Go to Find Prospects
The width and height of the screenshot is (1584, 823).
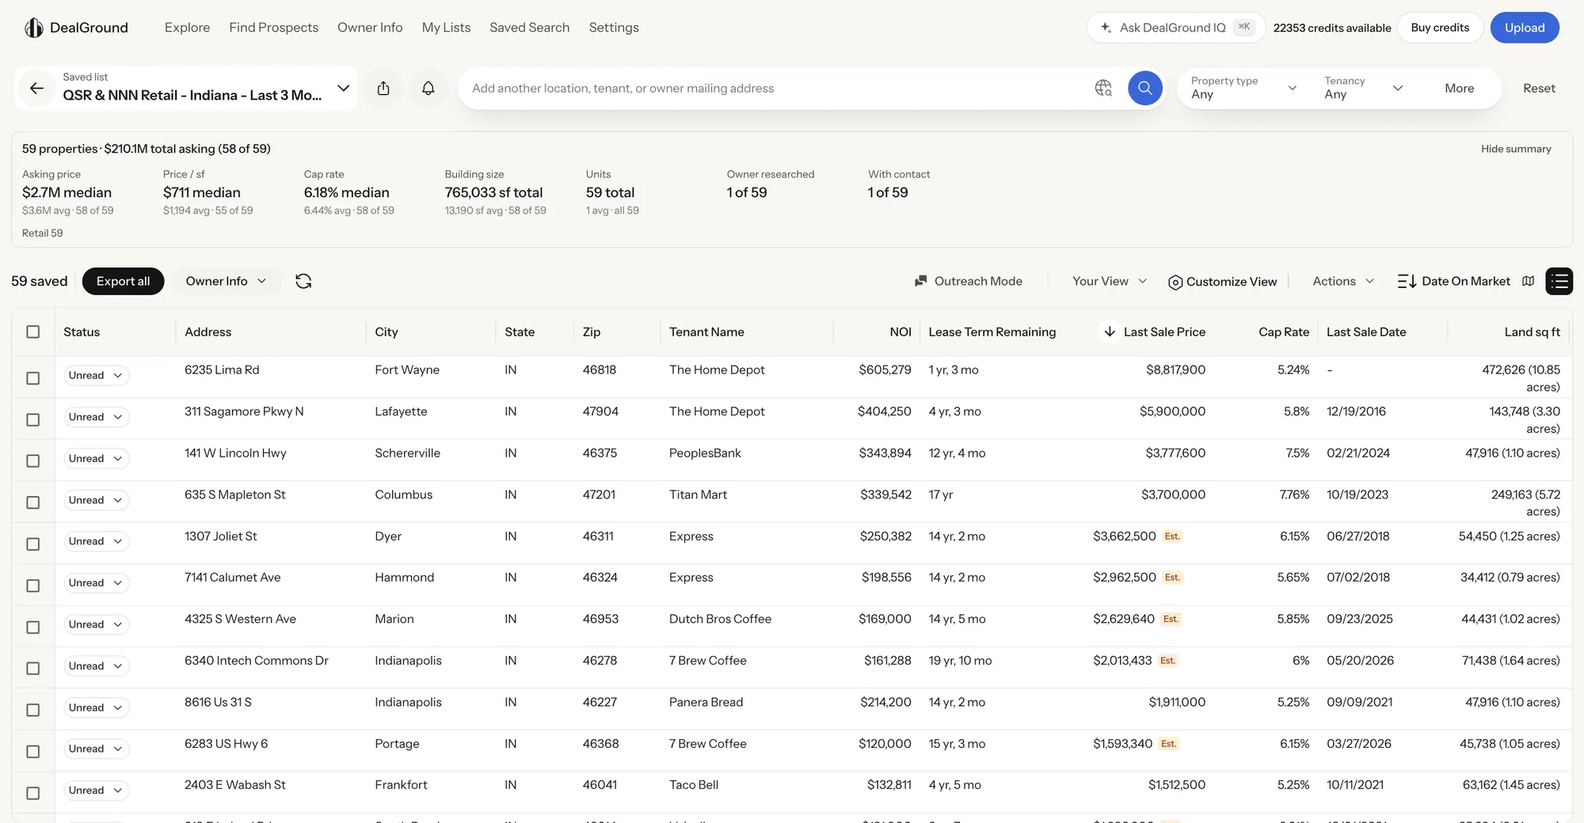274,28
